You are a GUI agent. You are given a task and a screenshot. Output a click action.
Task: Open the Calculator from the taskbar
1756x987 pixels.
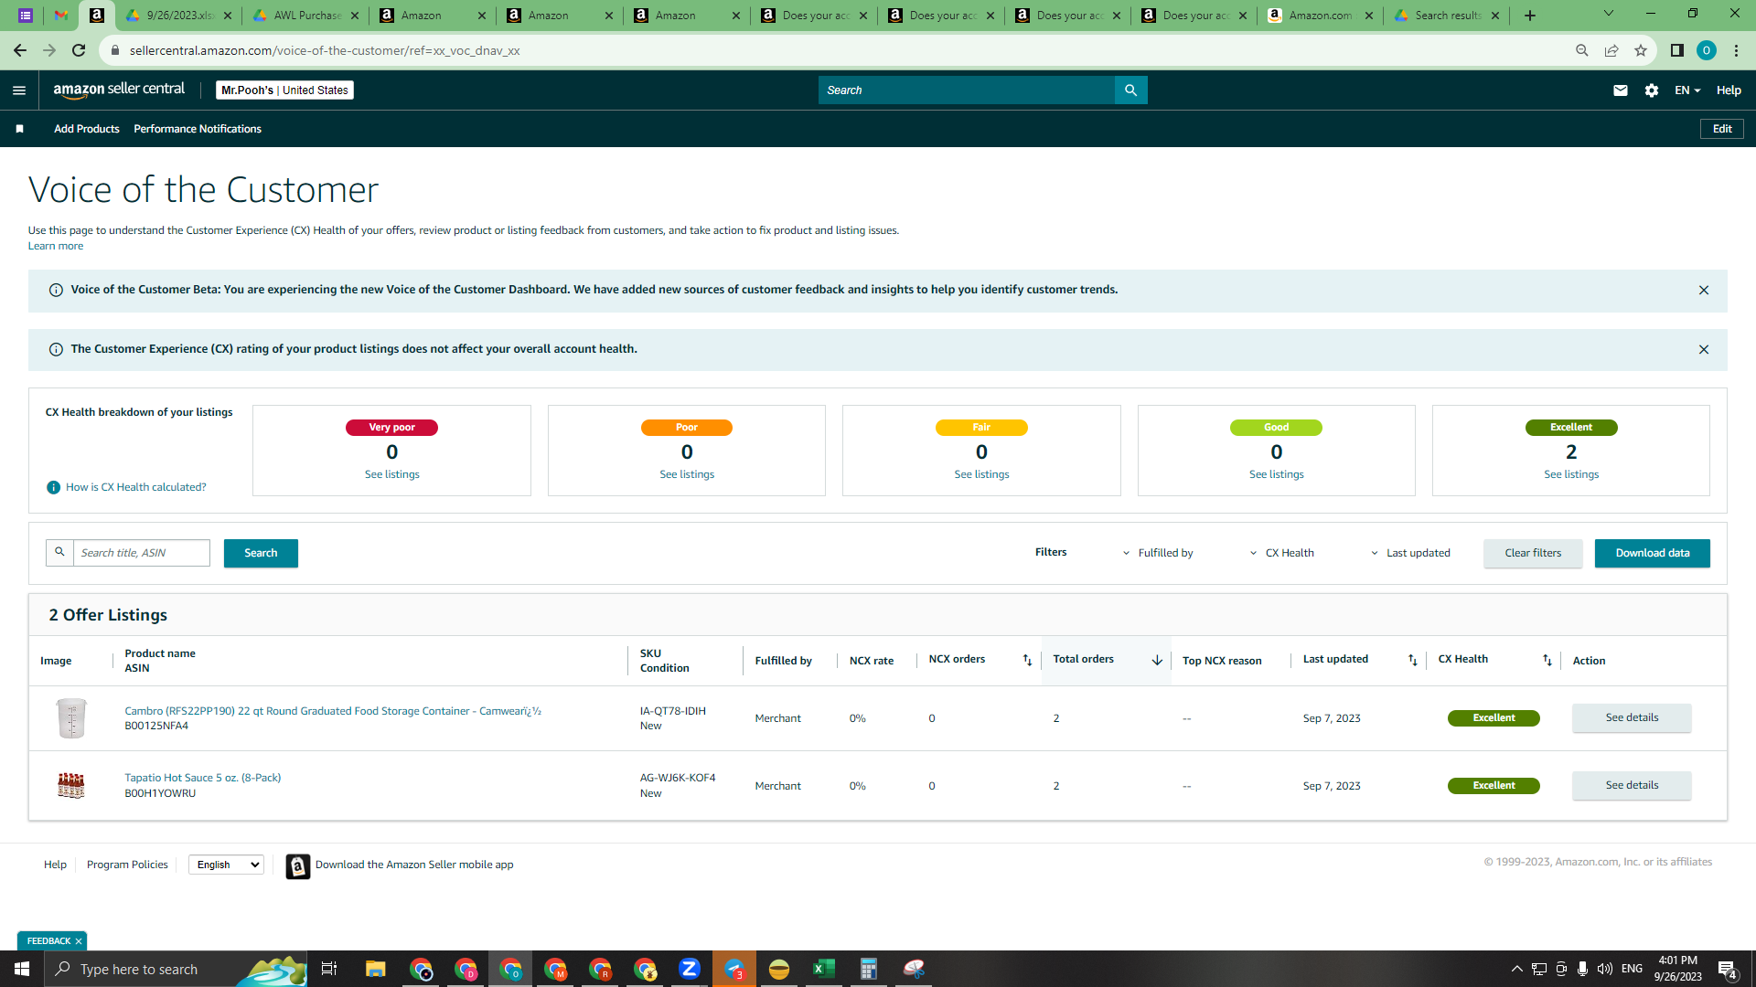[x=869, y=969]
